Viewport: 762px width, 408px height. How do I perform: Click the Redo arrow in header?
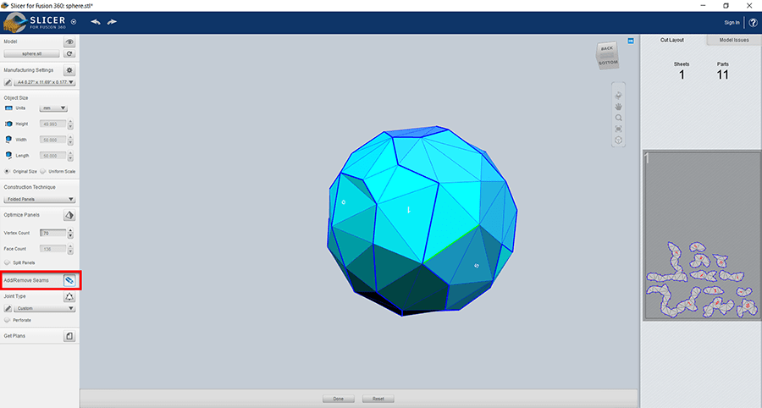113,22
